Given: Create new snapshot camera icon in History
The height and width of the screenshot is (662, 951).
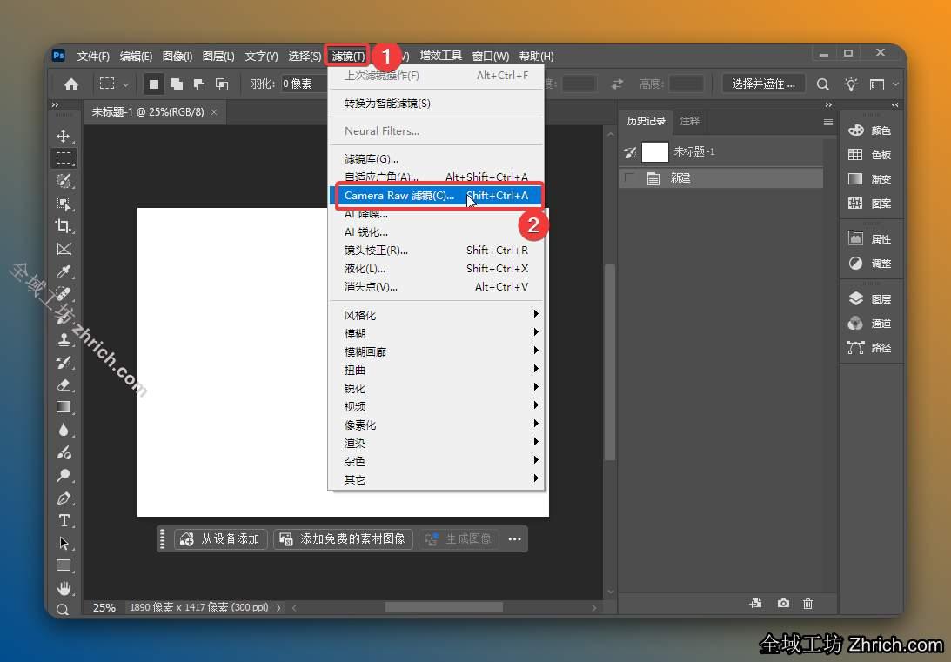Looking at the screenshot, I should point(783,603).
